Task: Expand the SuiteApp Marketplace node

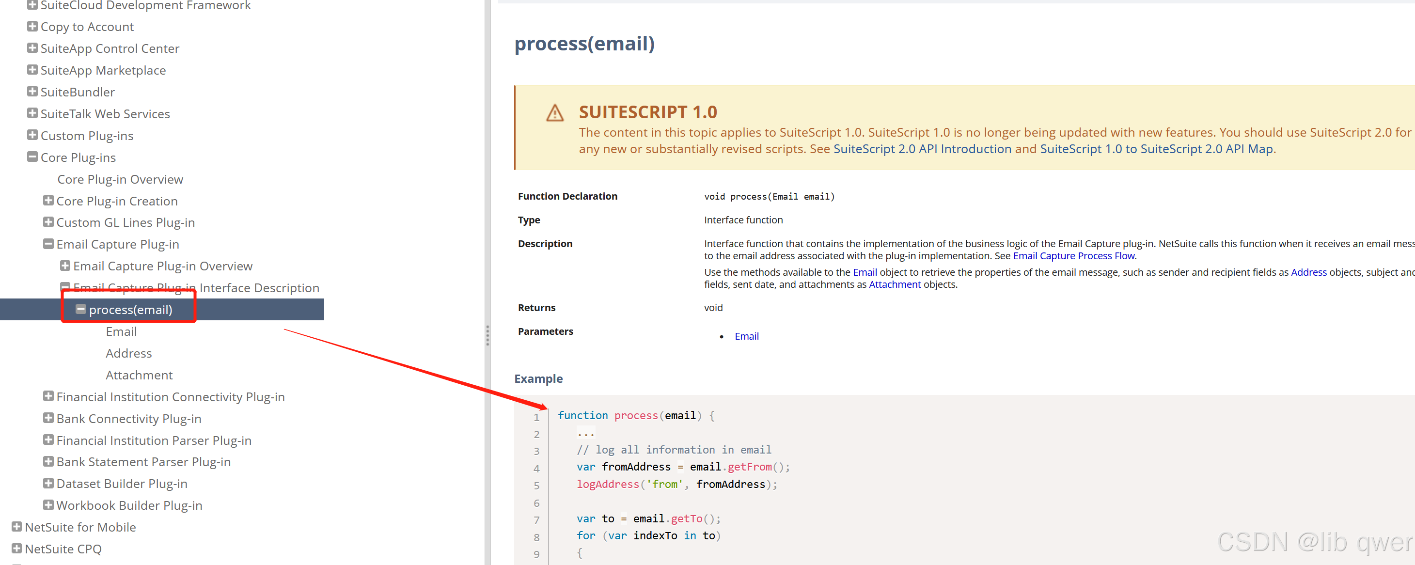Action: 32,70
